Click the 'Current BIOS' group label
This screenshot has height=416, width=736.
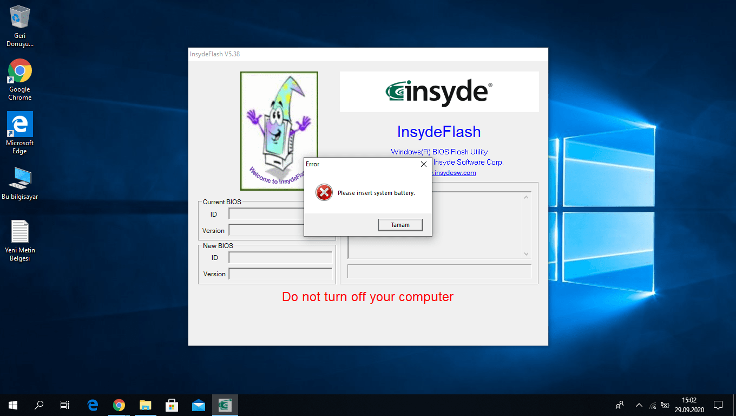click(222, 202)
